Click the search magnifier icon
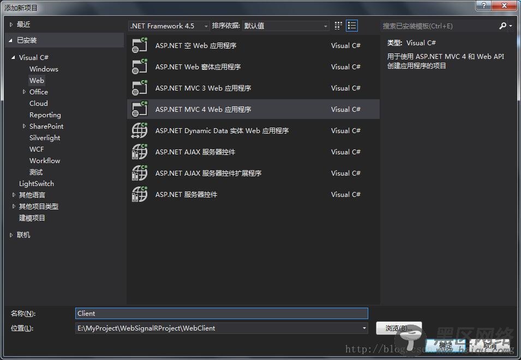The height and width of the screenshot is (360, 521). pos(502,26)
